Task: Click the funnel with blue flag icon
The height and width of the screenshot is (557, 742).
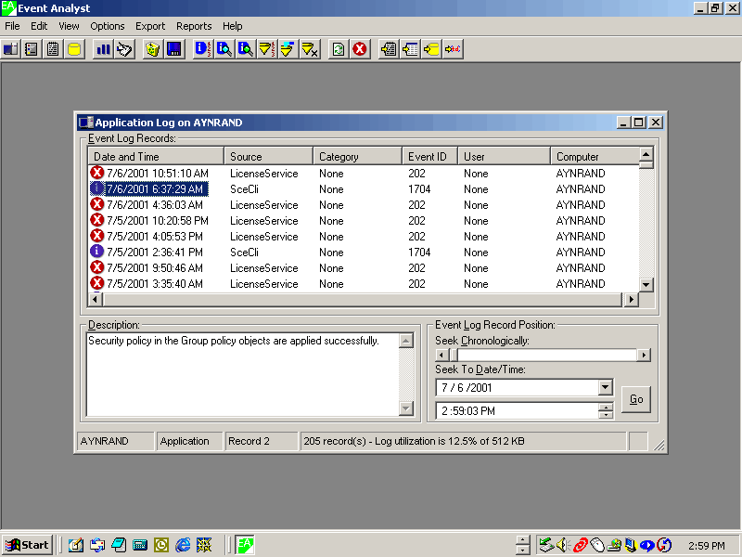Action: click(x=288, y=49)
